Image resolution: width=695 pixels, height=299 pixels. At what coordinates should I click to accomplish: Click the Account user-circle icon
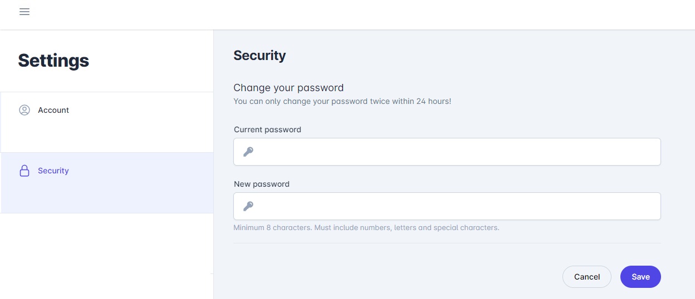point(25,110)
